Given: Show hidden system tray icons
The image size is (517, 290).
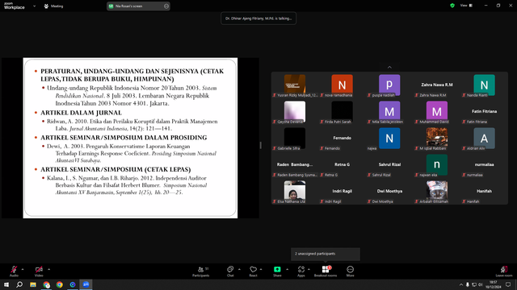Looking at the screenshot, I should point(461,284).
